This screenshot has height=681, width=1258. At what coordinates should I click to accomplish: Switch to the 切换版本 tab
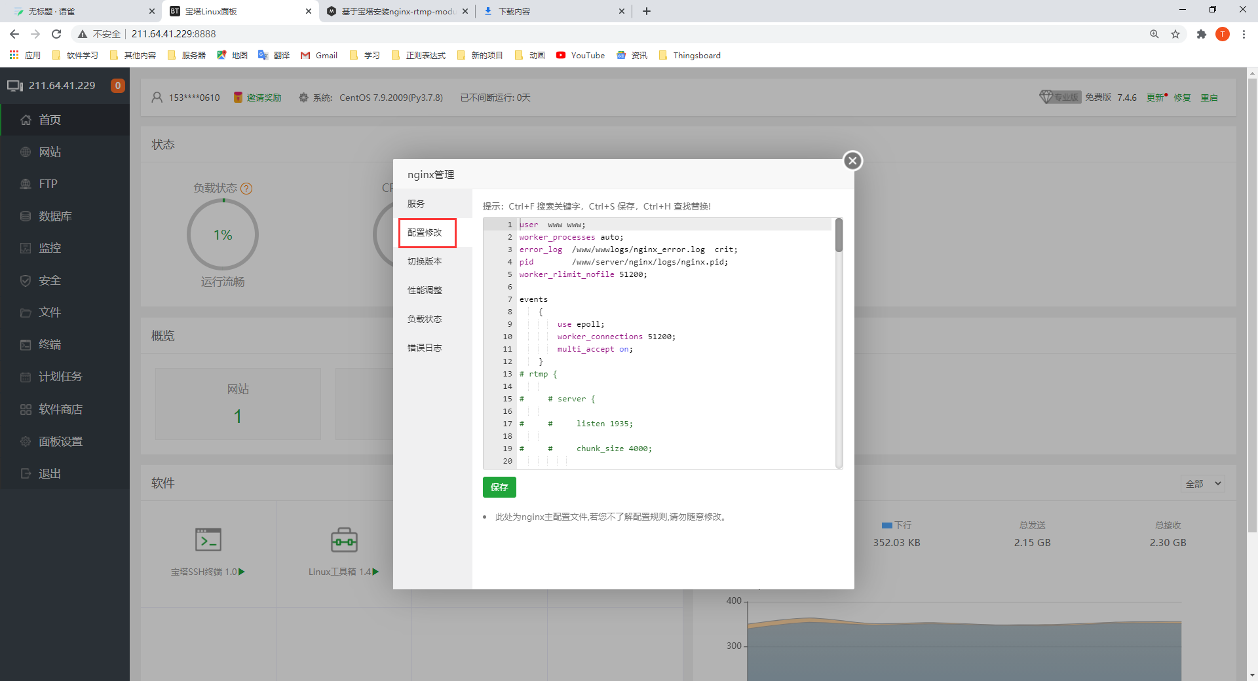425,261
